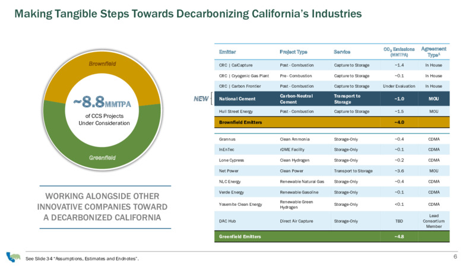Viewport: 475px width, 267px height.
Task: Select the MOU agreement for National Cement
Action: coord(433,98)
